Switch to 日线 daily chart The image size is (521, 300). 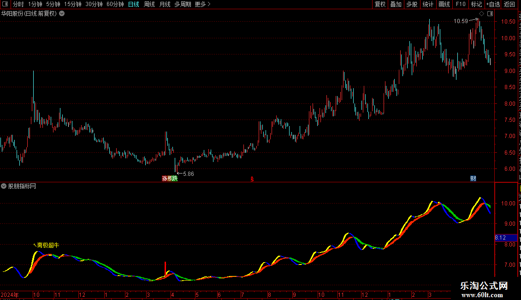(134, 4)
